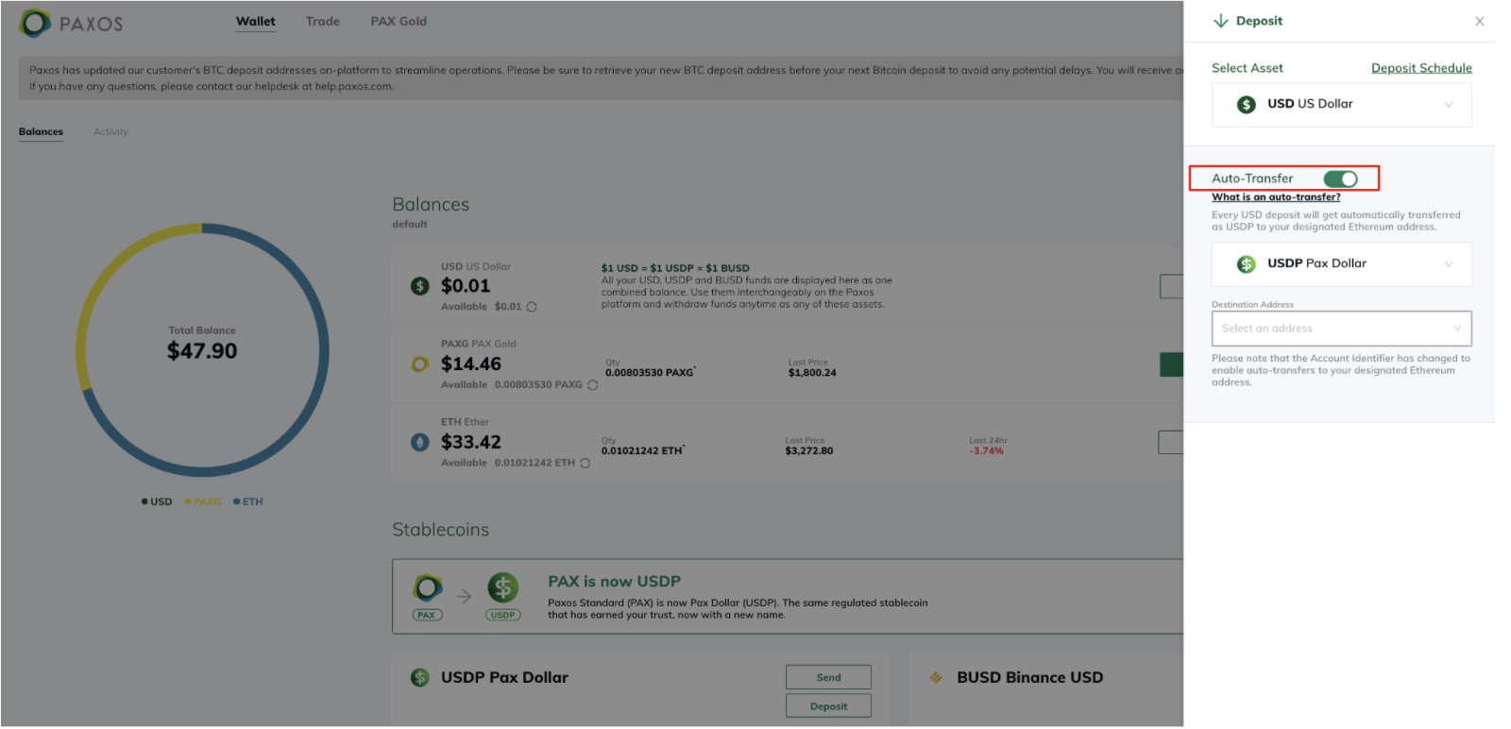Click the USDP logo in stablecoin banner
Viewport: 1511px width, 729px height.
[502, 588]
